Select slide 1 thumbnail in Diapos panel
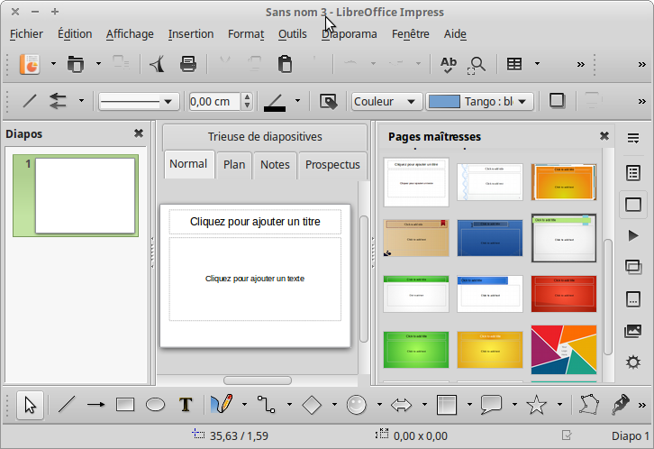654x449 pixels. click(x=84, y=196)
